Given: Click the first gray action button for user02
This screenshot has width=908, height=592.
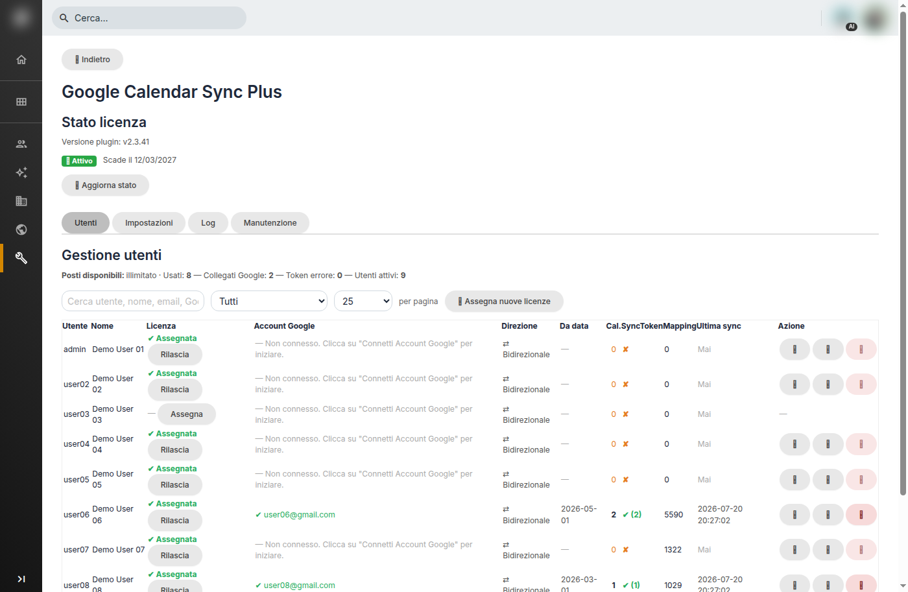Looking at the screenshot, I should (x=794, y=385).
